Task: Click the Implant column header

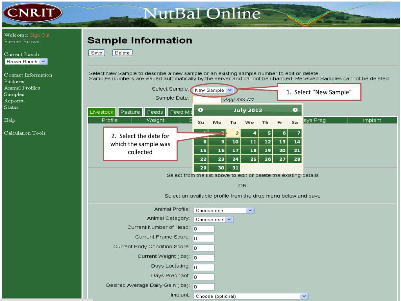Action: [372, 120]
